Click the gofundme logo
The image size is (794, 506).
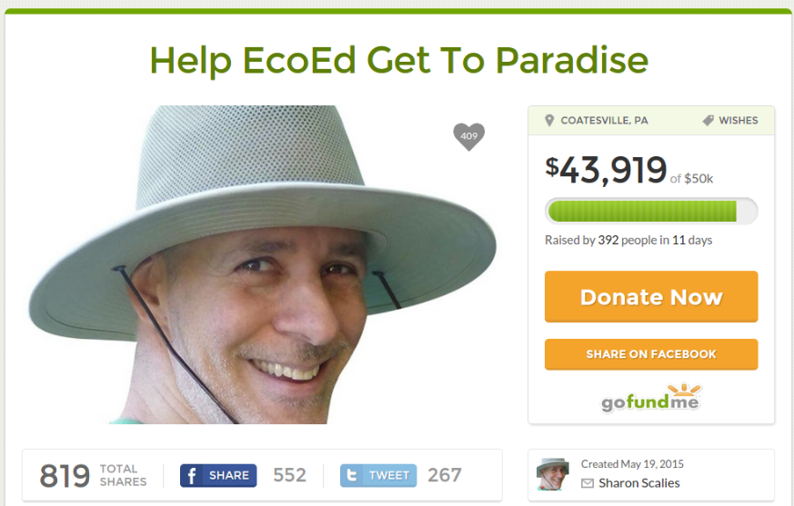click(x=651, y=398)
